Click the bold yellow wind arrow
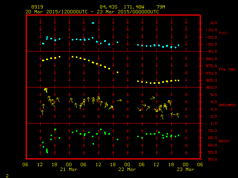 [x=46, y=90]
